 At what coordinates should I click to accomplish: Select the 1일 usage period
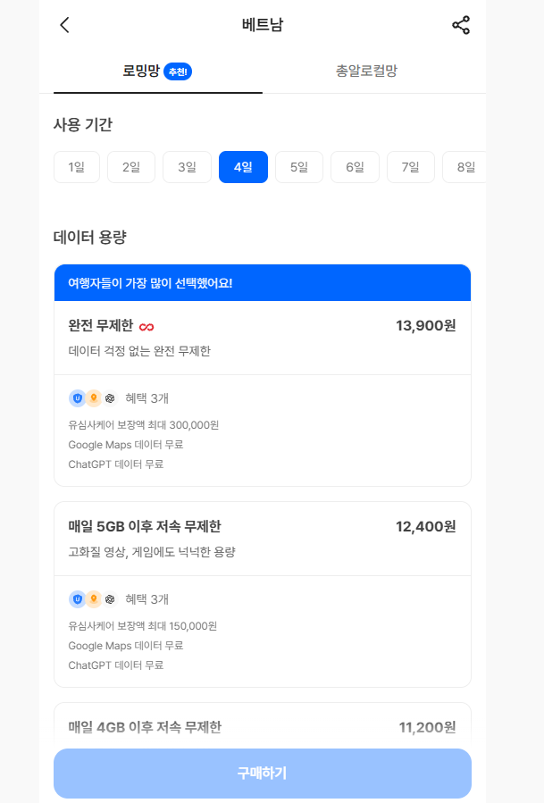click(x=76, y=167)
